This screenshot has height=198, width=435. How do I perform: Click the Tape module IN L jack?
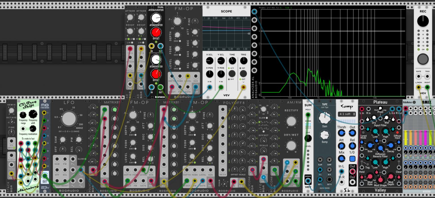tap(320, 170)
